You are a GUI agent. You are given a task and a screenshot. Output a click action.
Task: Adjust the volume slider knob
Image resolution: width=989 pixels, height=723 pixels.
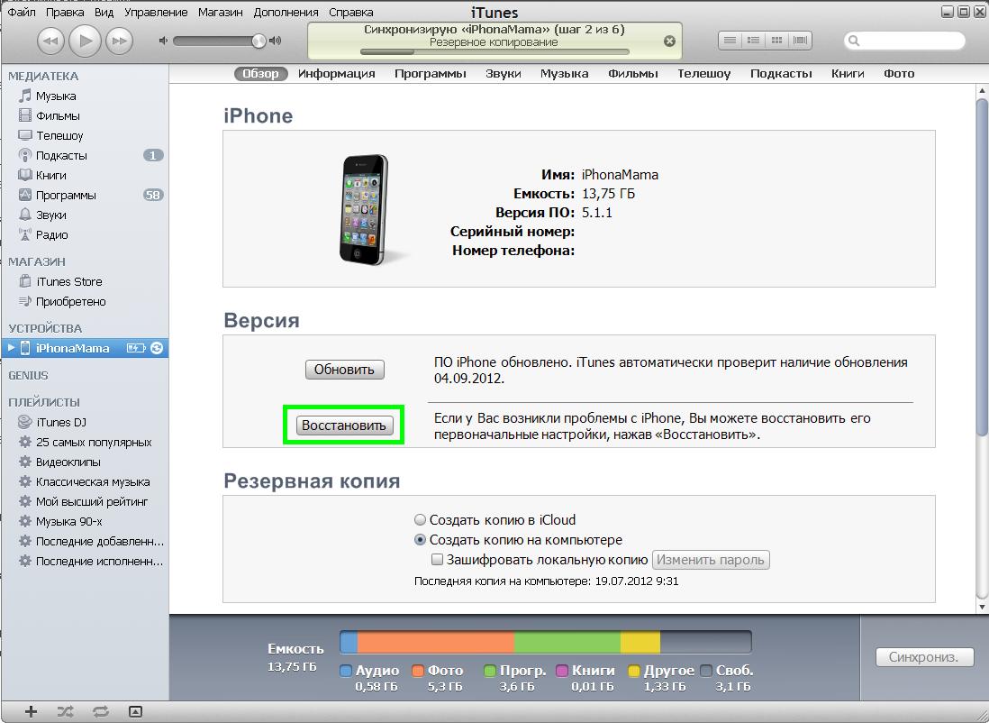pos(259,41)
